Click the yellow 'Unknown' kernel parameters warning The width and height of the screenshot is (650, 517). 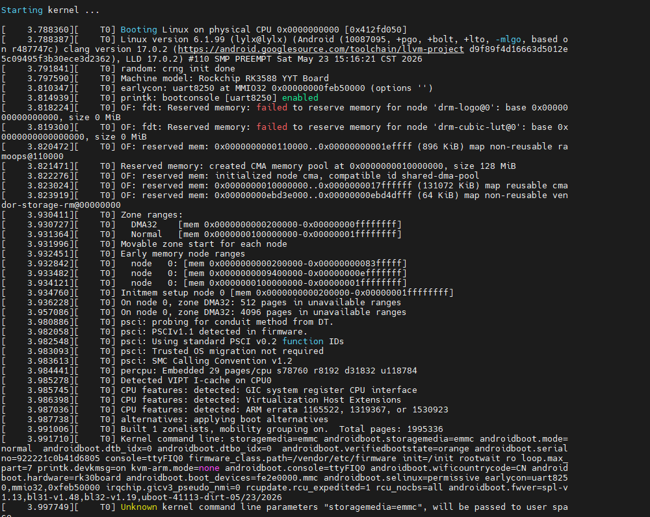click(139, 507)
